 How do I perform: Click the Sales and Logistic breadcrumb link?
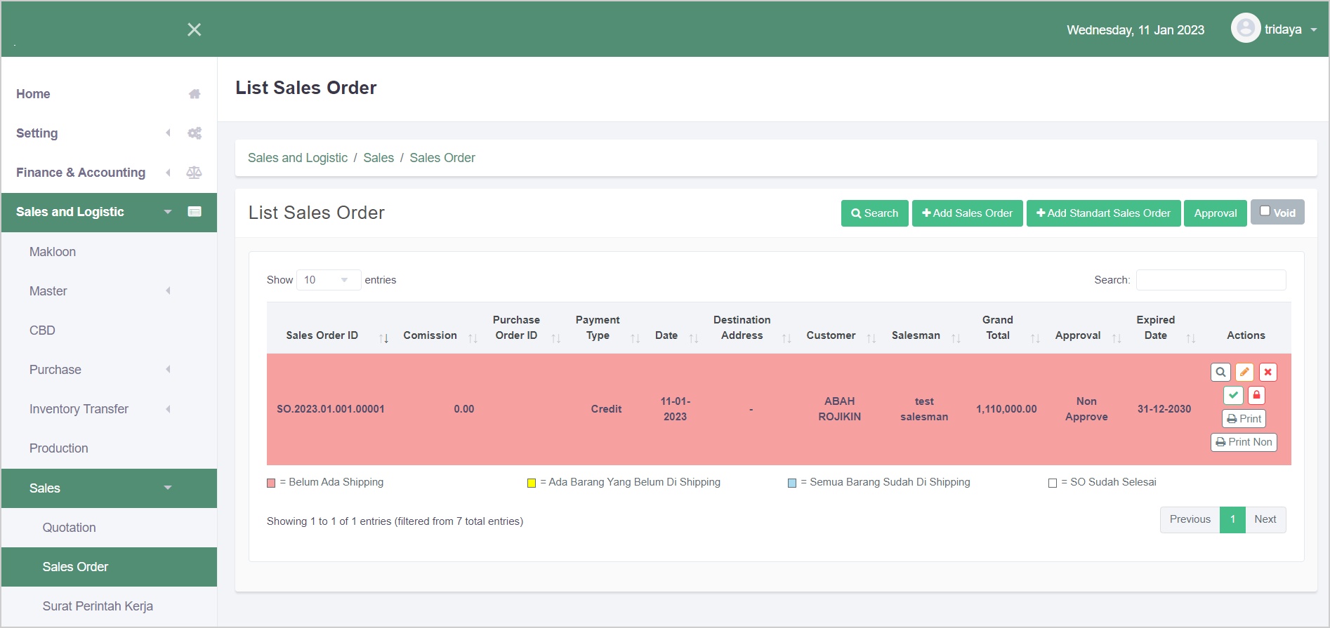click(x=298, y=158)
